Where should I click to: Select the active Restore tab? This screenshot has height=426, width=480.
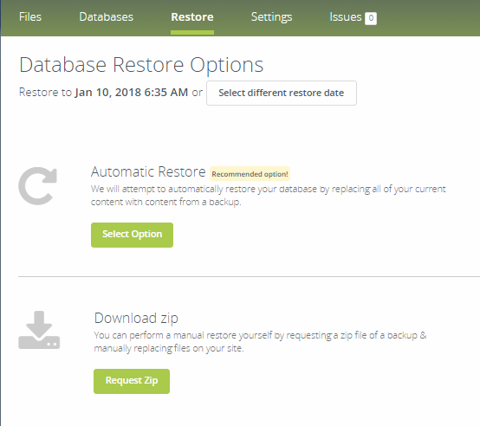(192, 16)
